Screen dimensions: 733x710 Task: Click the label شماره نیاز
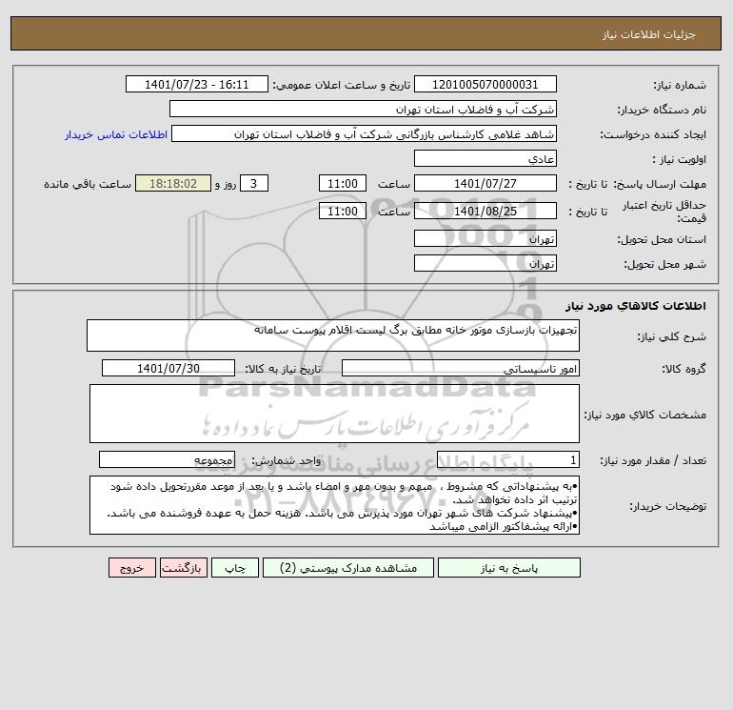(680, 85)
